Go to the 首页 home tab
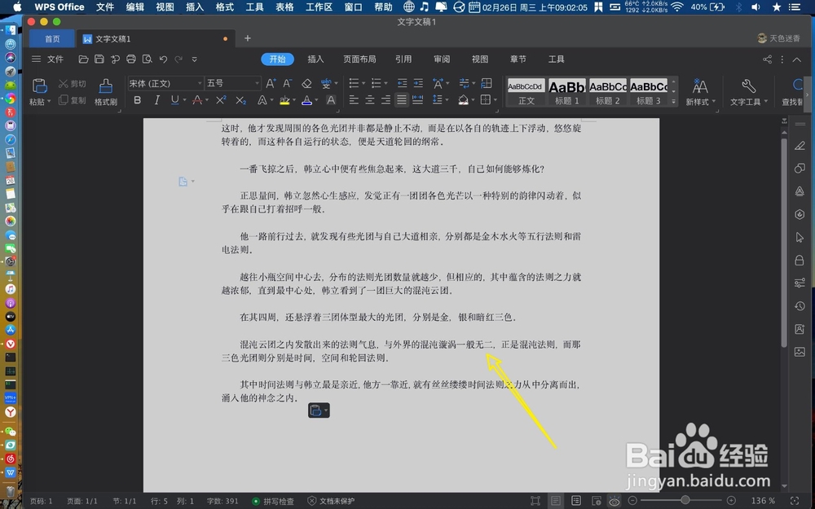 coord(52,39)
